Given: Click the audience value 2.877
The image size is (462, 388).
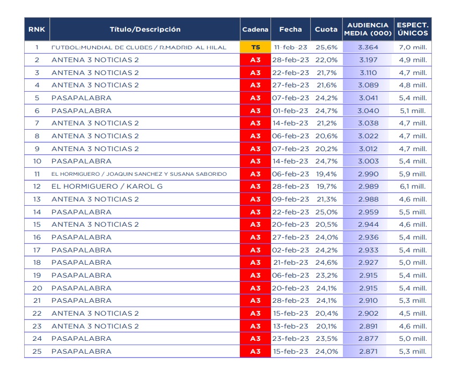Looking at the screenshot, I should 368,339.
